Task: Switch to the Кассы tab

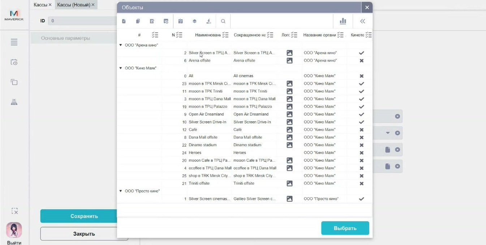Action: click(40, 5)
